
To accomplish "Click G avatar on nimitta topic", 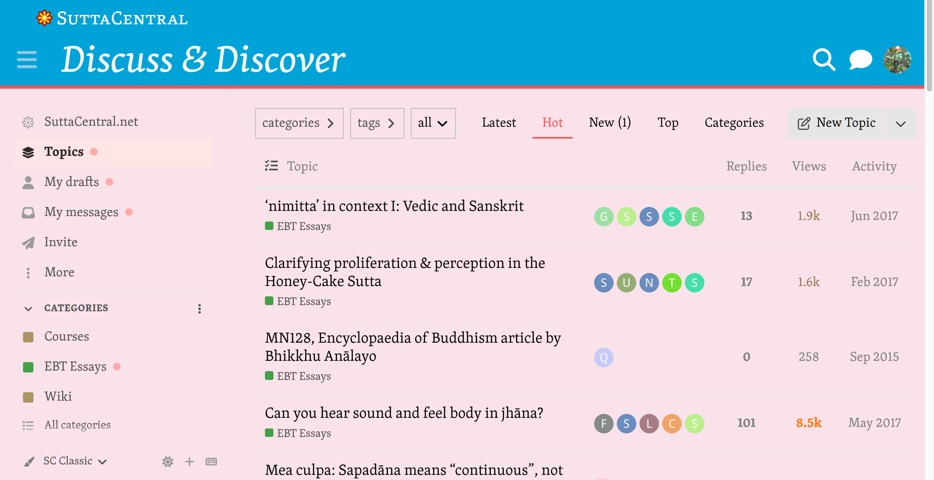I will 604,216.
